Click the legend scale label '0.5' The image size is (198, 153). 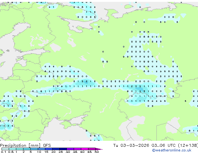pyautogui.click(x=11, y=152)
